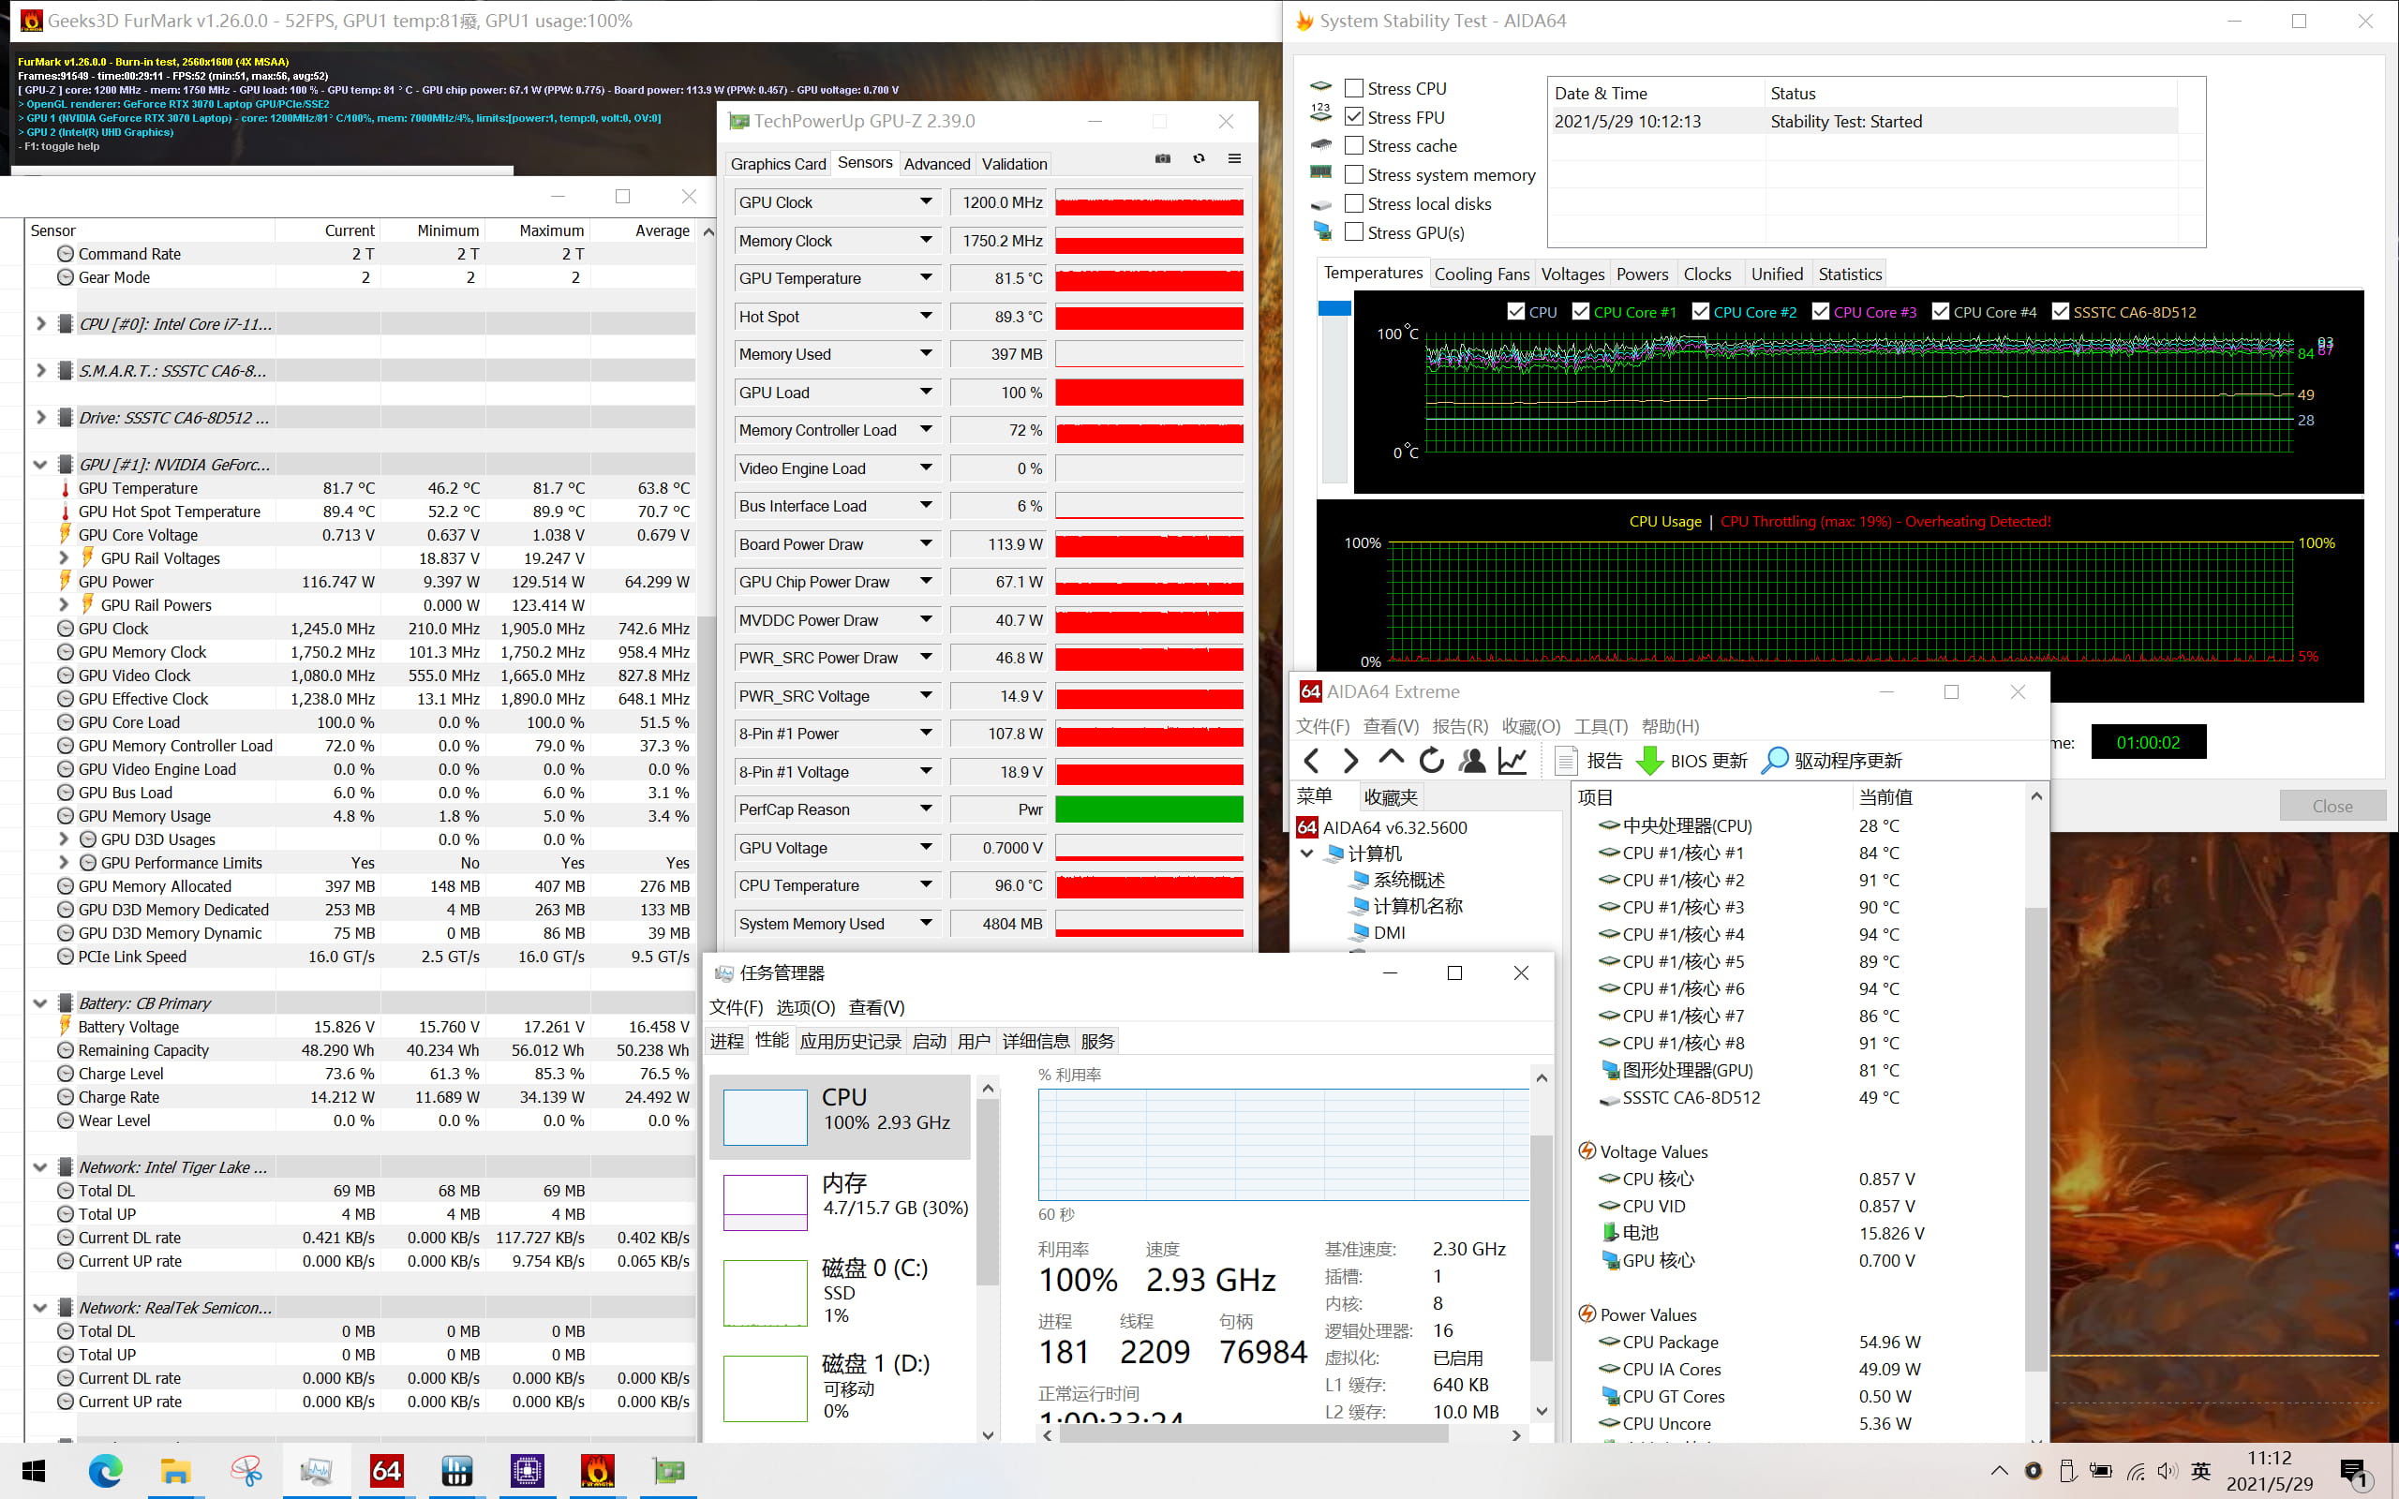Toggle the CPU Core #3 graph checkbox

(x=1820, y=311)
